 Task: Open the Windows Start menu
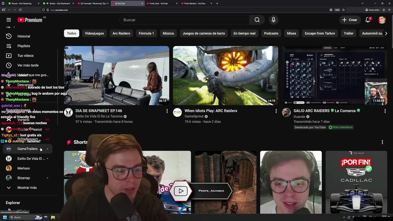coord(5,217)
